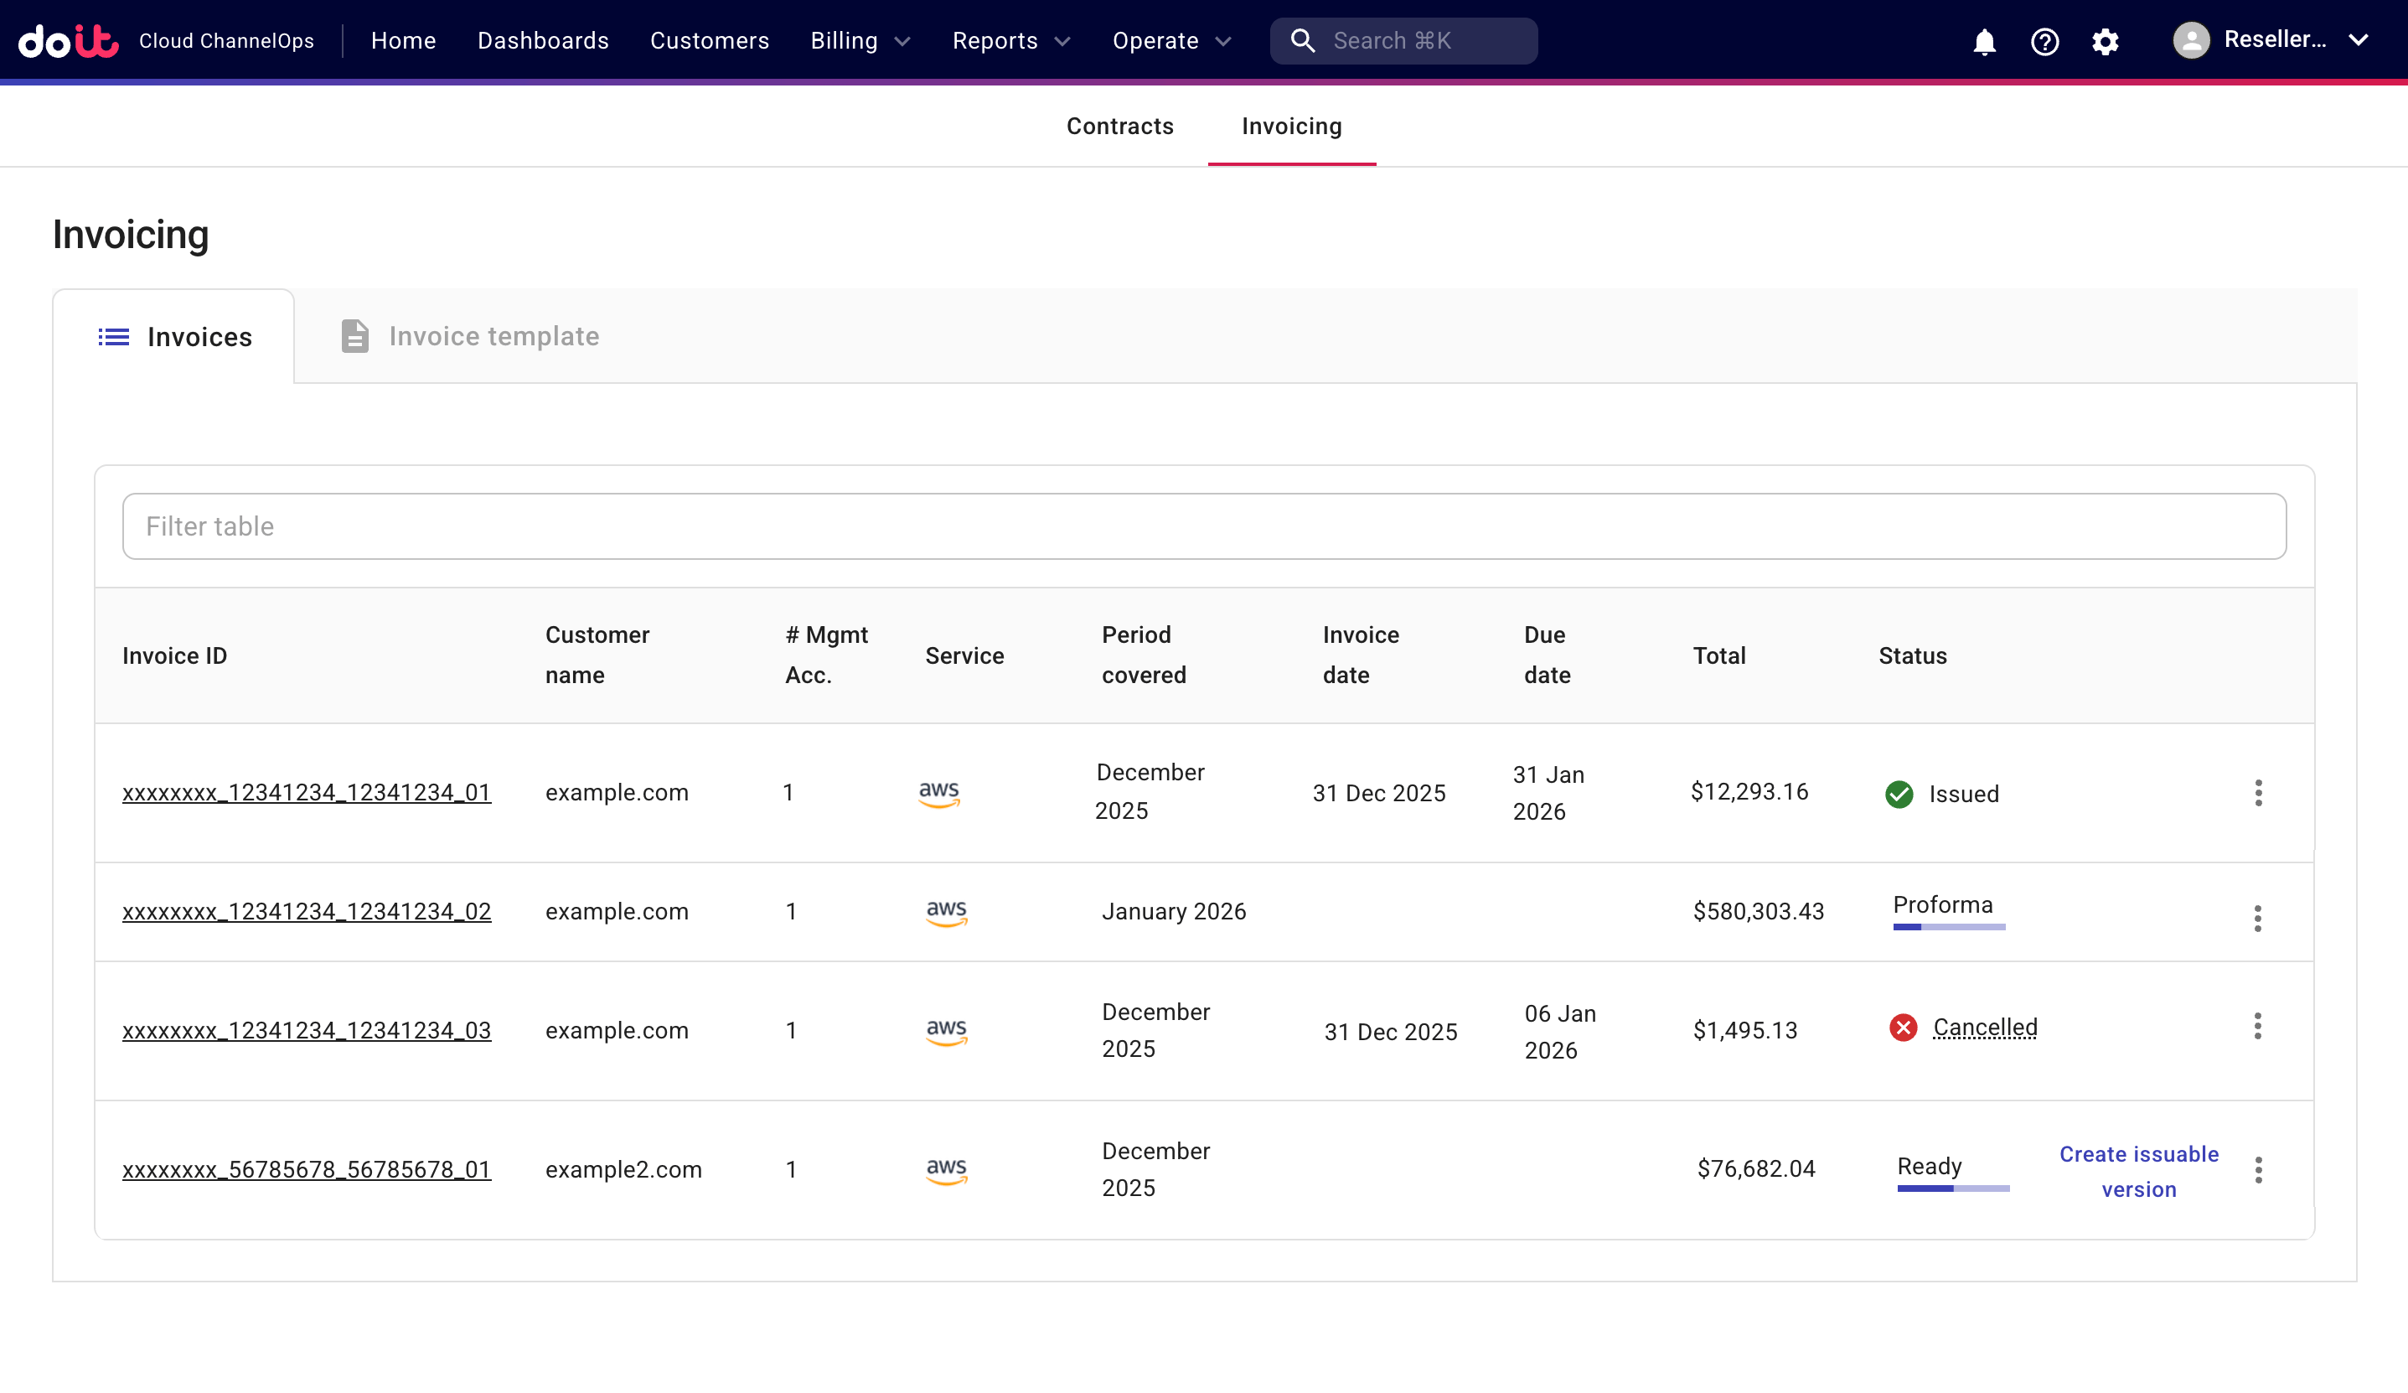Click the Cancelled status cross icon

point(1903,1028)
